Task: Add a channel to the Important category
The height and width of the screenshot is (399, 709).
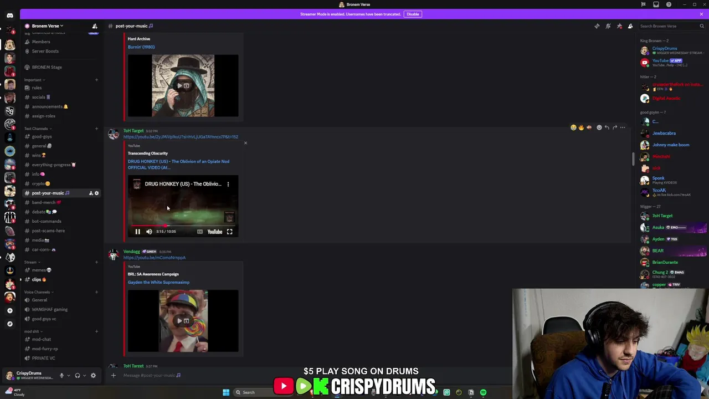Action: click(x=96, y=80)
